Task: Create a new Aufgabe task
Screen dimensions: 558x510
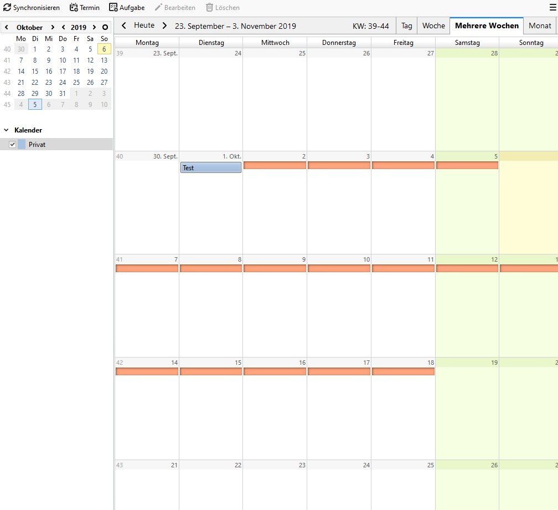Action: 127,8
